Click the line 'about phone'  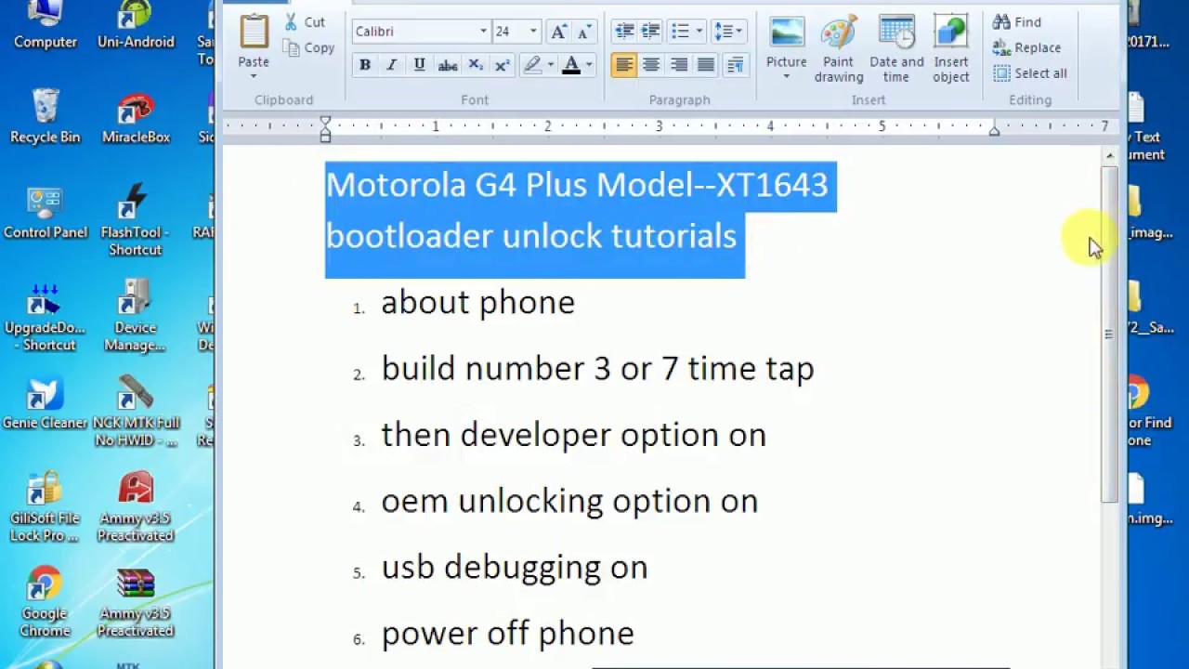pyautogui.click(x=477, y=303)
